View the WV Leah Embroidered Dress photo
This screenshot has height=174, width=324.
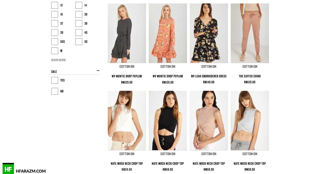click(x=209, y=33)
